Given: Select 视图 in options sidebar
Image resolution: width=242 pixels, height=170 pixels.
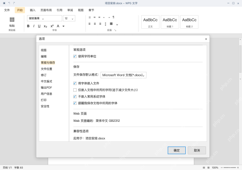Looking at the screenshot, I should click(43, 50).
